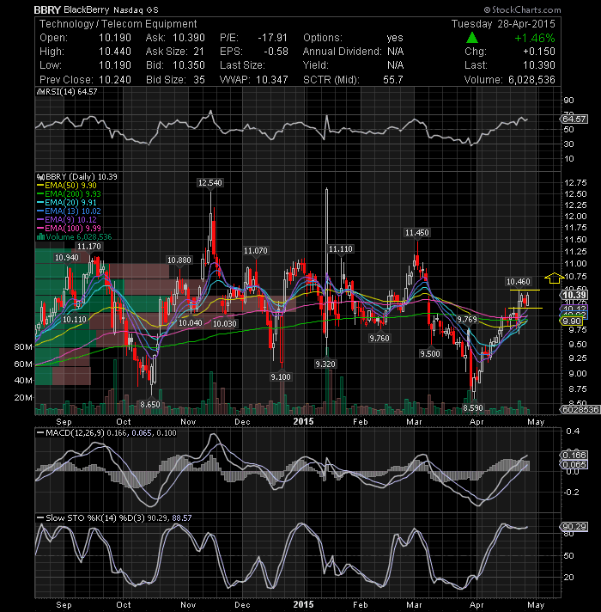Click the Bid value 10.350
Screen dimensions: 601x612
189,65
